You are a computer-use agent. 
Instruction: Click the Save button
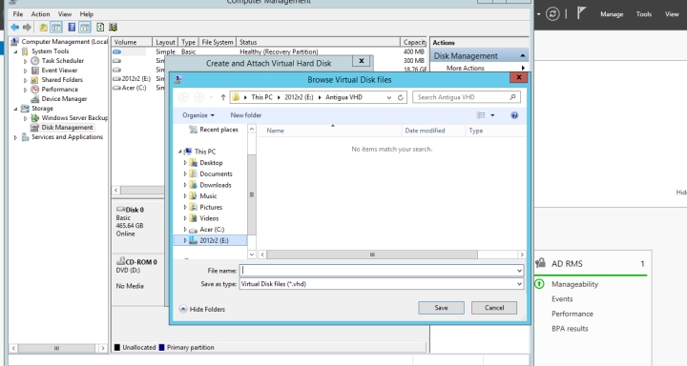[x=441, y=308]
